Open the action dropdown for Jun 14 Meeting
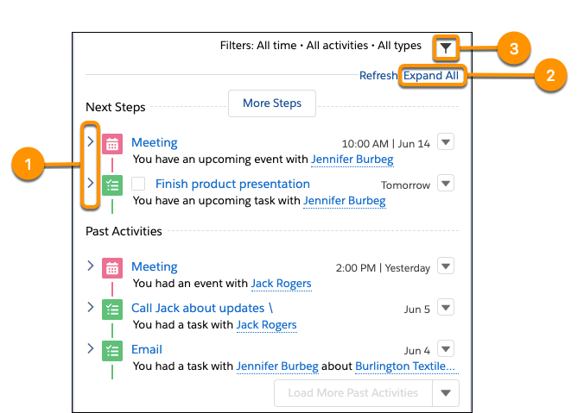The height and width of the screenshot is (413, 584). point(445,142)
